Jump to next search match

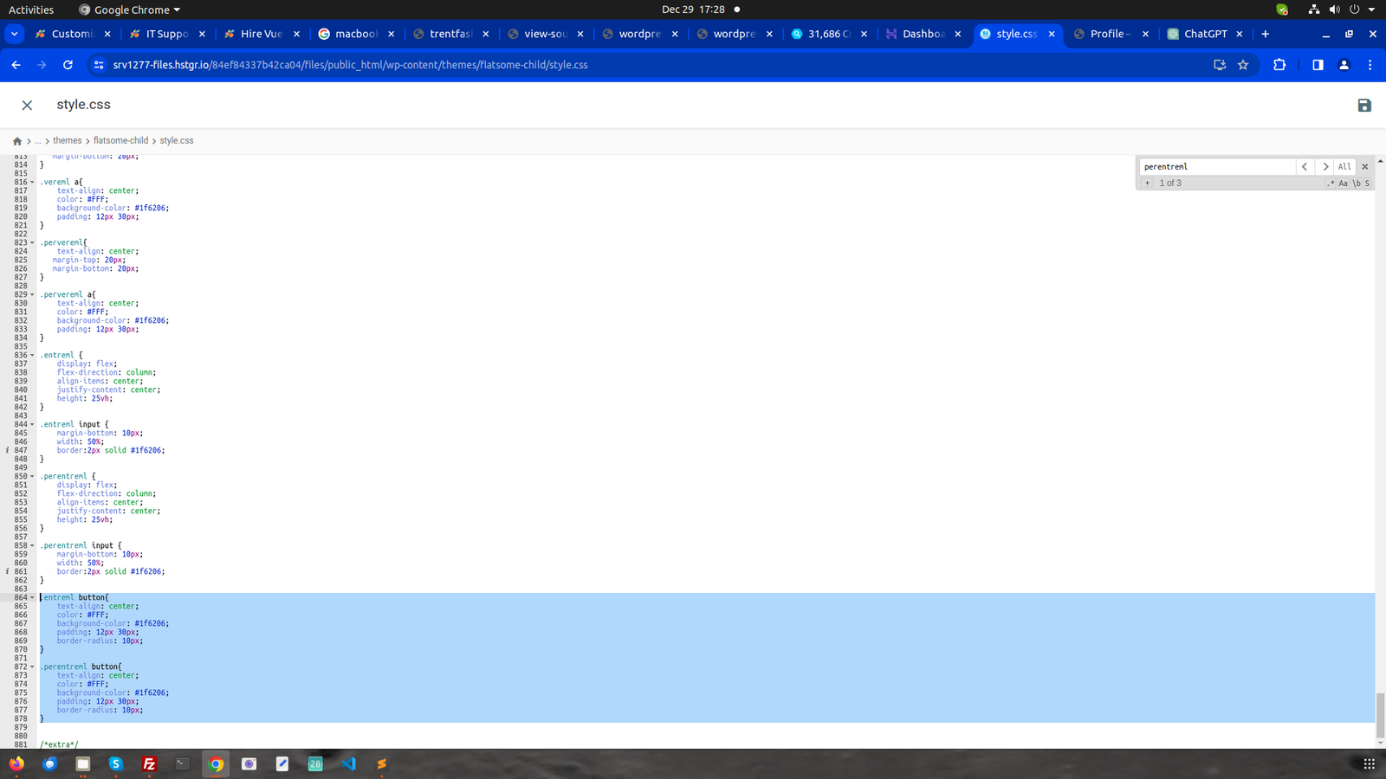(x=1324, y=167)
